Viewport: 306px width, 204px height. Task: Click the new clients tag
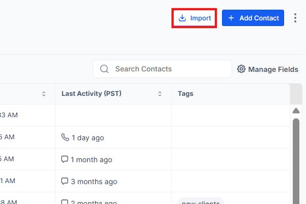(x=201, y=202)
